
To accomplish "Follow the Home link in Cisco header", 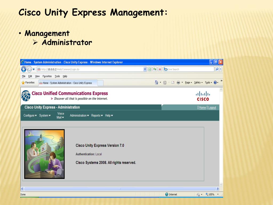I will 203,108.
